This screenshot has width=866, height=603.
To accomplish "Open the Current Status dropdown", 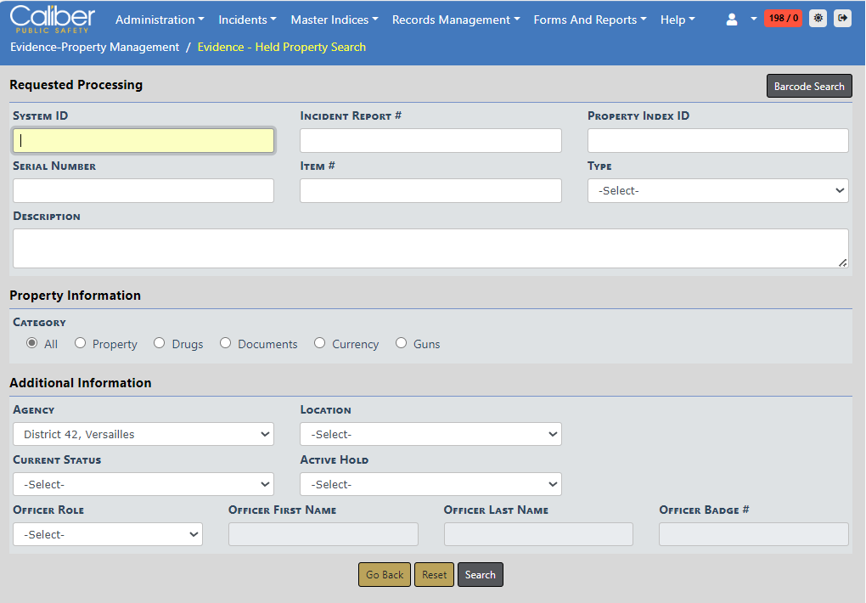I will [x=143, y=484].
